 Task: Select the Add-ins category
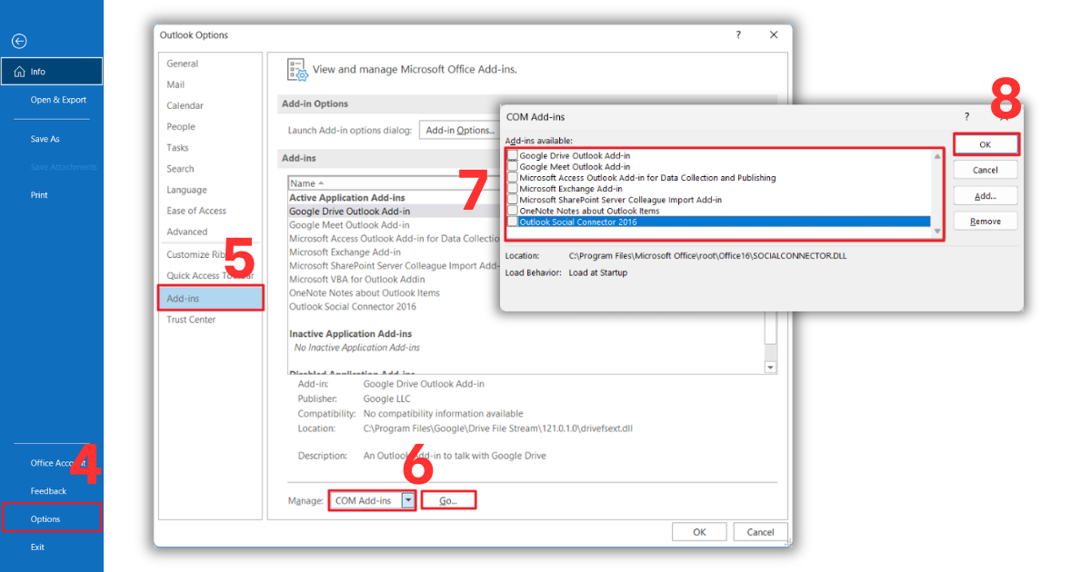(183, 299)
